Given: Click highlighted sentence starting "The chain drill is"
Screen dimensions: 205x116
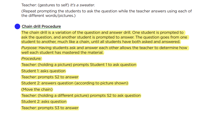Looking at the screenshot, I should (102, 32).
